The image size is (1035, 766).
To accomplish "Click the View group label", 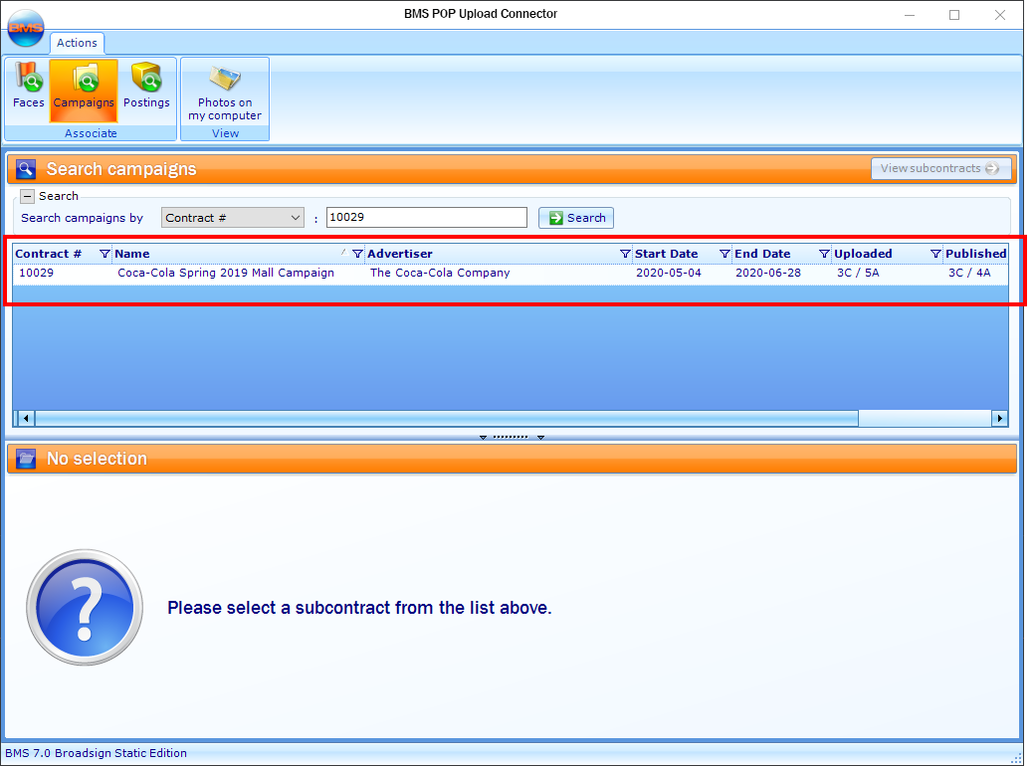I will pos(225,133).
